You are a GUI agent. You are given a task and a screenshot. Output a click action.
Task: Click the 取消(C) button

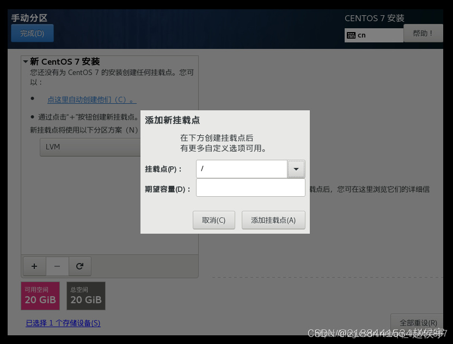coord(214,220)
